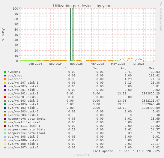Select the pve/vm-103-disk-0 legend label
The width and height of the screenshot is (164, 158).
pyautogui.click(x=23, y=101)
